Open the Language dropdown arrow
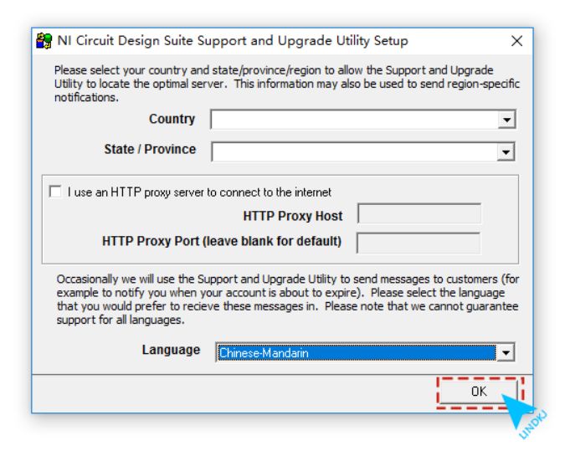The width and height of the screenshot is (570, 451). coord(506,352)
